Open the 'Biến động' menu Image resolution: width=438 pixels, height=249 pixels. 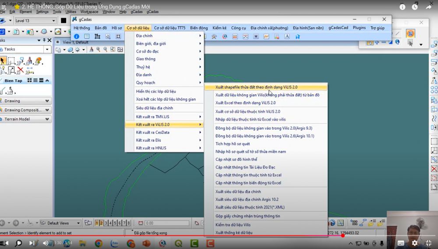(x=199, y=28)
